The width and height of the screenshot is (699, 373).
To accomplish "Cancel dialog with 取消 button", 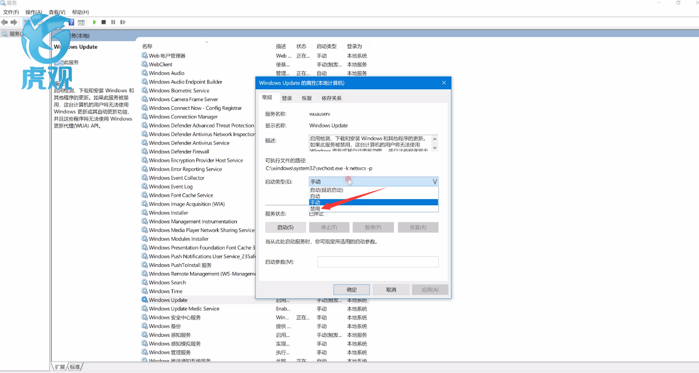I will [391, 290].
